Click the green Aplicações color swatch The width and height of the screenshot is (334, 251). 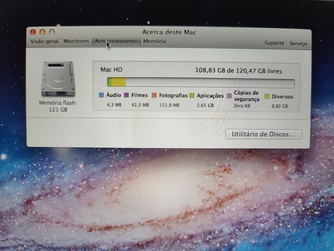[192, 96]
